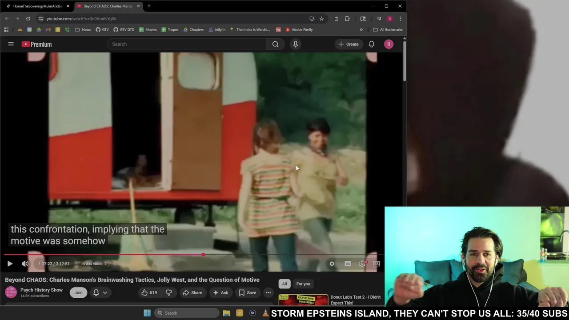569x320 pixels.
Task: Open the Chrome apps grid in bookmarks bar
Action: coord(6,30)
